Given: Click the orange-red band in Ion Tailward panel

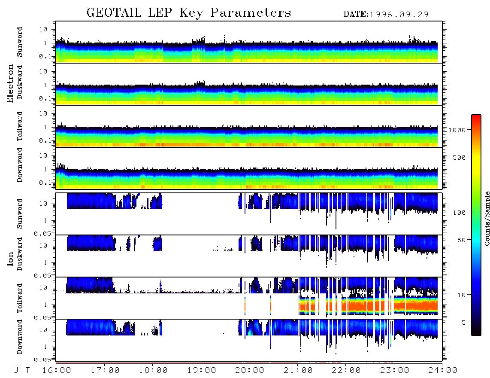Looking at the screenshot, I should 368,305.
